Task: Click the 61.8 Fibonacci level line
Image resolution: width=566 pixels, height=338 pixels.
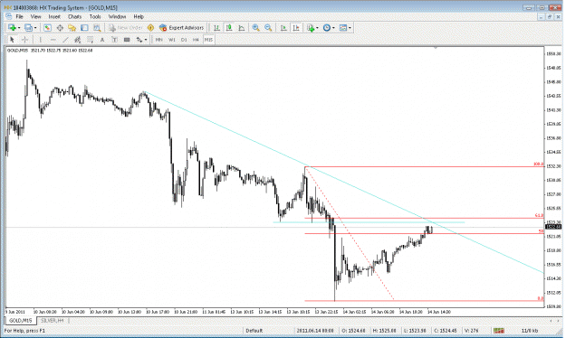Action: pos(425,218)
